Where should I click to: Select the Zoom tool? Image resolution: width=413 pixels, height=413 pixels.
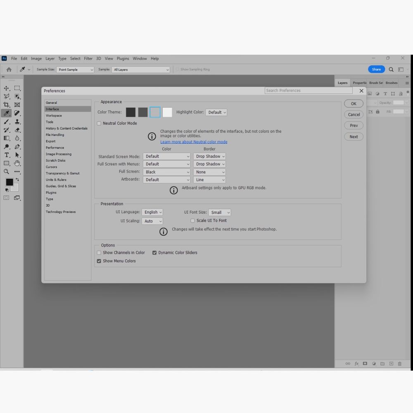(x=6, y=171)
